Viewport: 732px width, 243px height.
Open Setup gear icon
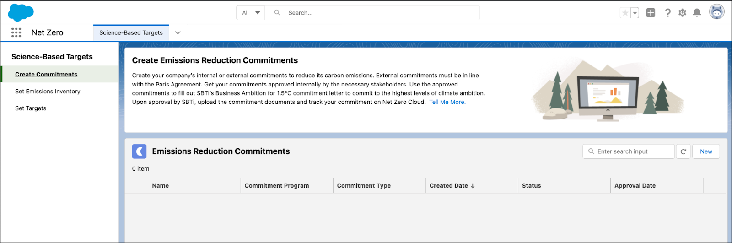click(x=682, y=13)
